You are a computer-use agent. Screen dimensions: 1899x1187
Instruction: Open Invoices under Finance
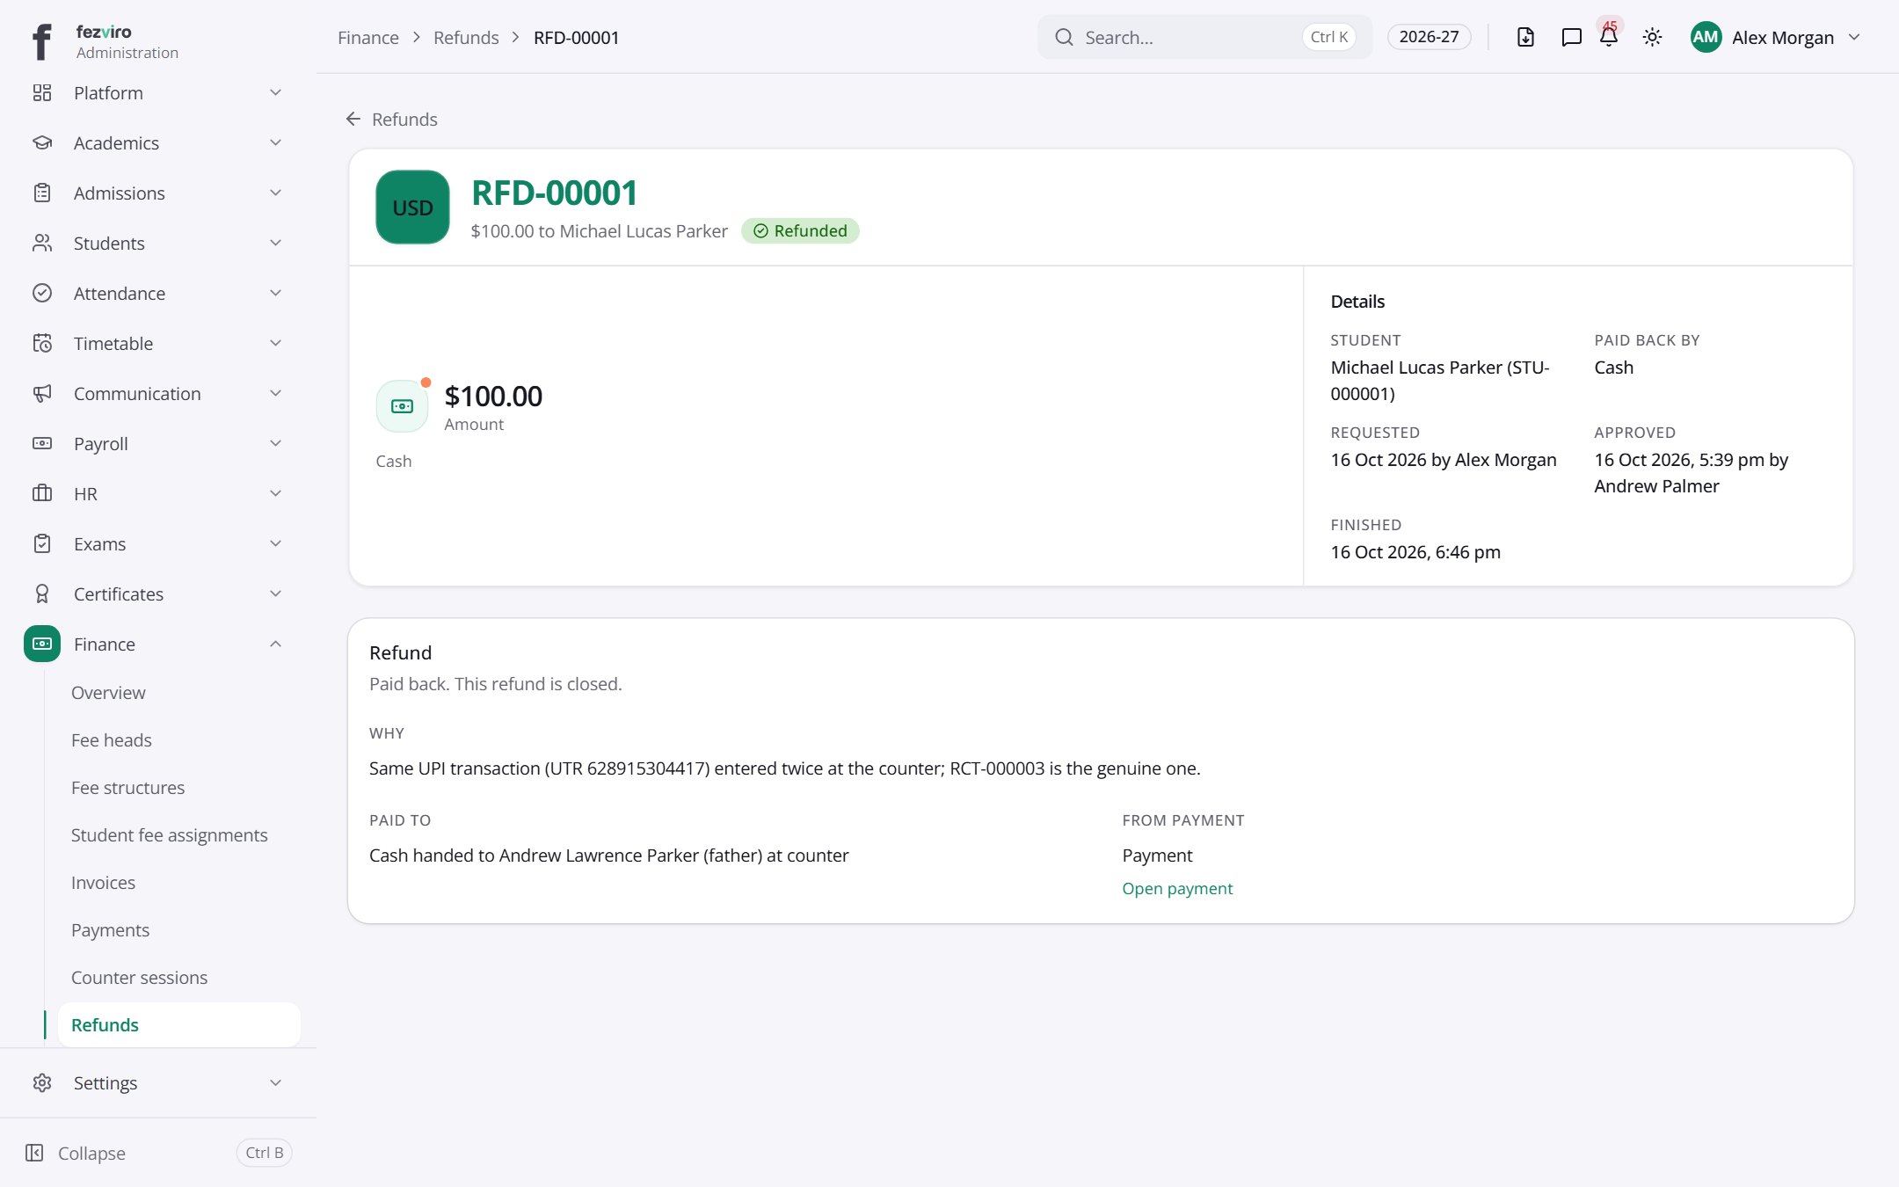click(103, 882)
